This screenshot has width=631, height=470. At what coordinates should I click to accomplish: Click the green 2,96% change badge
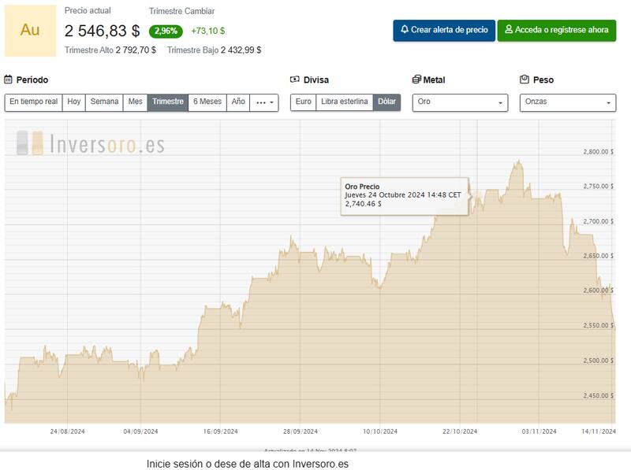pyautogui.click(x=166, y=31)
